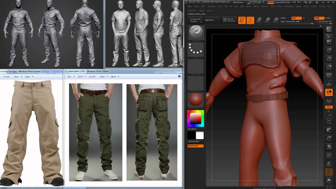Click the AAHalf button
This screenshot has width=336, height=189.
click(x=329, y=66)
